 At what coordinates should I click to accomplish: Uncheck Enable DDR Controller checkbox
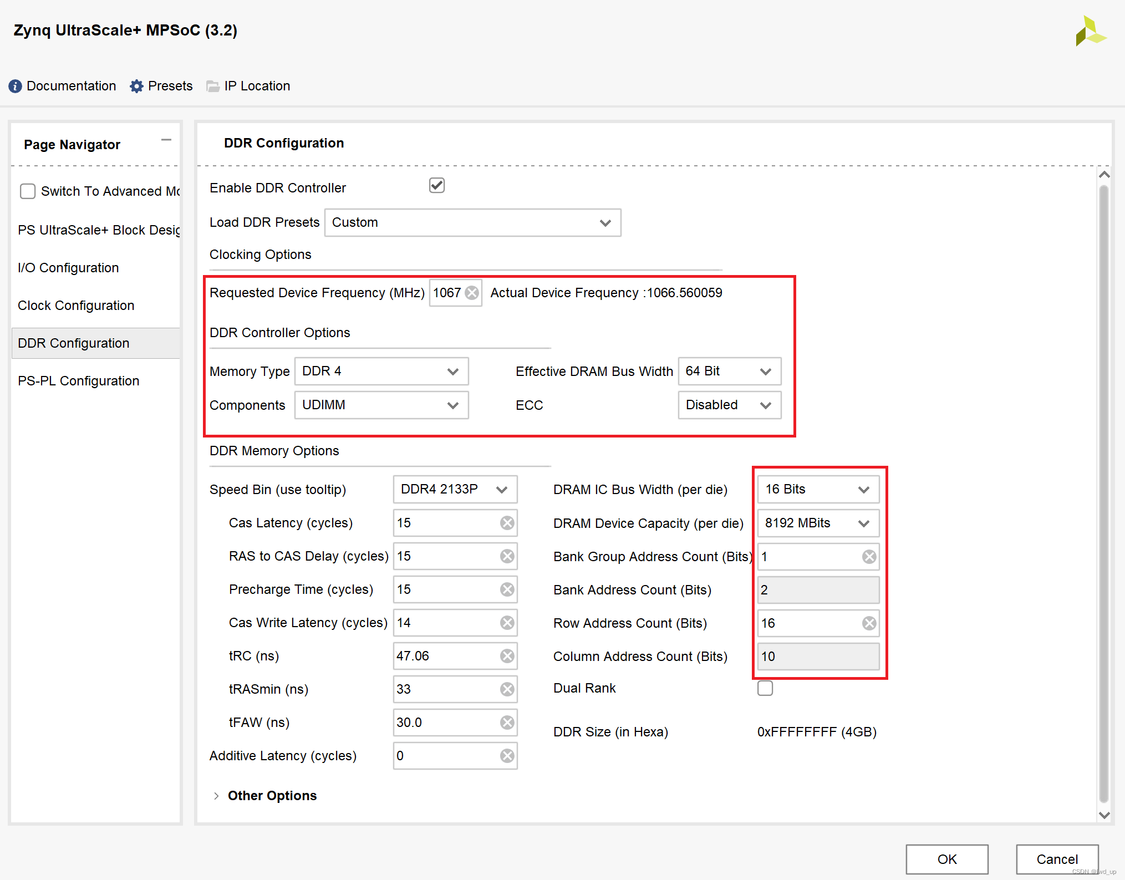pyautogui.click(x=437, y=185)
